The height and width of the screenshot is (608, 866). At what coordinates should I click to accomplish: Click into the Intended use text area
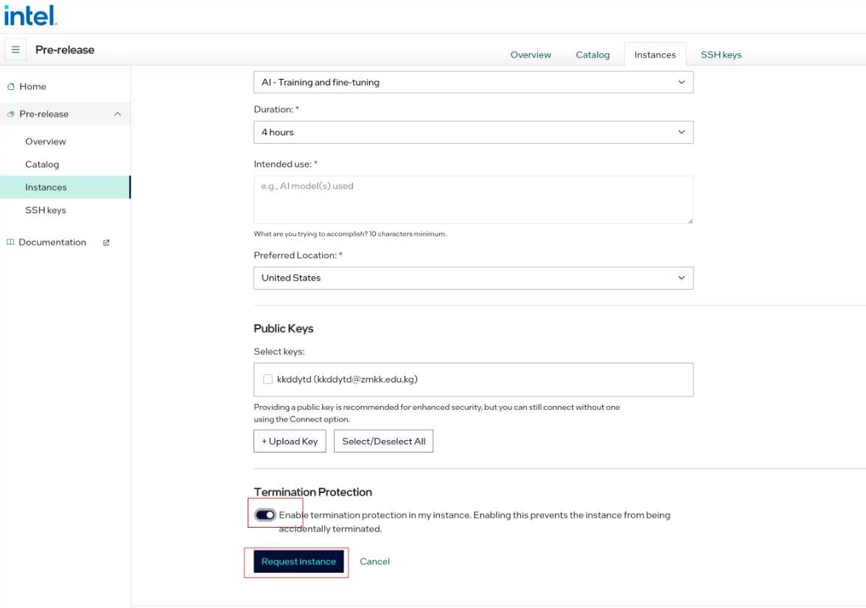[473, 200]
